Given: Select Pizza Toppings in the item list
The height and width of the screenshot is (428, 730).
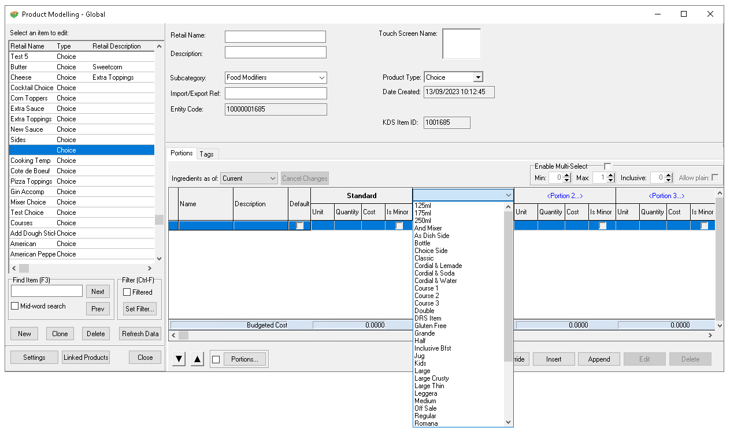Looking at the screenshot, I should click(31, 181).
